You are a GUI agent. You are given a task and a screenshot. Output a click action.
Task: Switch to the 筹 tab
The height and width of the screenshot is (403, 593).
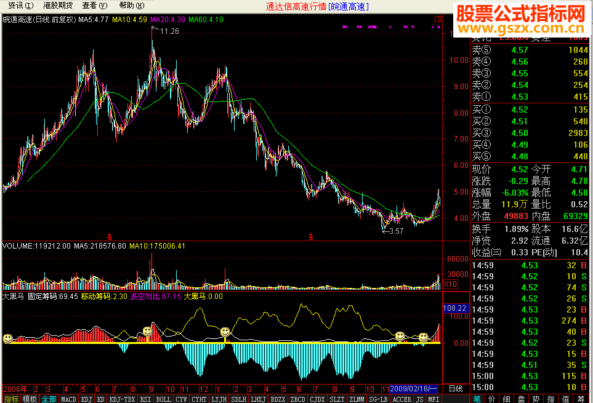tap(581, 399)
